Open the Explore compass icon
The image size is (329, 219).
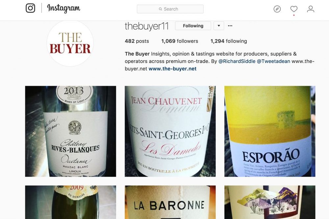[x=277, y=9]
